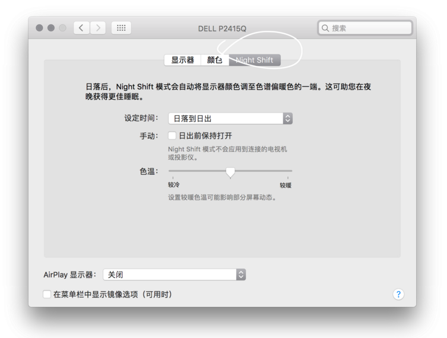Screen dimensions: 447x338
Task: Click the 色温 slider thumb
Action: coord(230,173)
